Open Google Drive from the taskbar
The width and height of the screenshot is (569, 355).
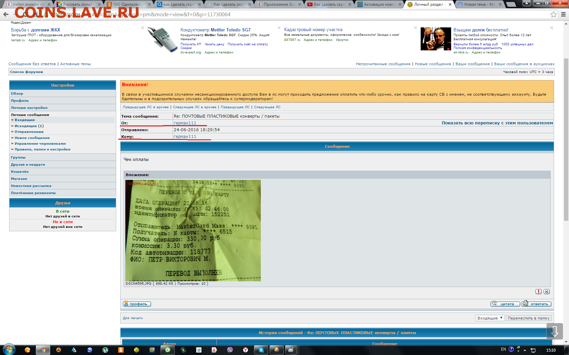74,350
